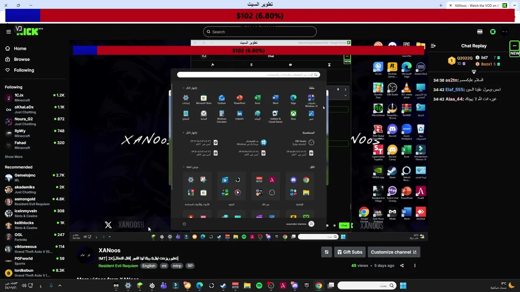Open the Resident Evil Requiem category link
Screen dimensions: 520x292
(x=118, y=266)
